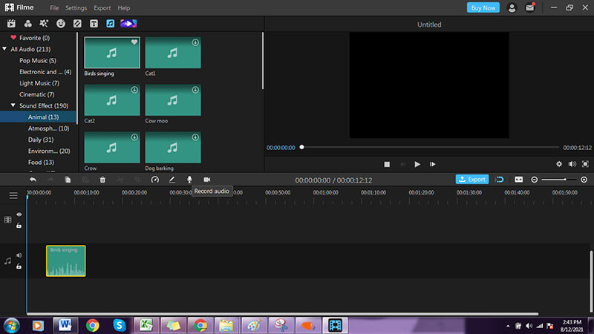Open the messages envelope icon
Screen dimensions: 594x334
pos(529,7)
